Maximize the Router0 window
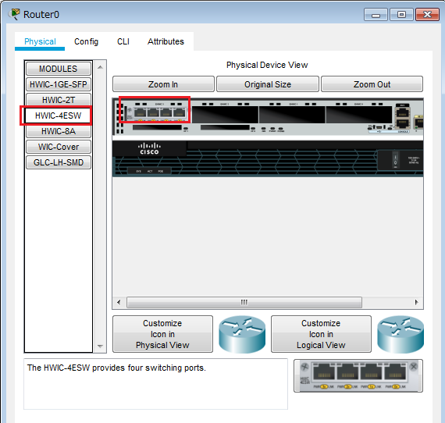Viewport: 445px width, 423px height. 401,15
